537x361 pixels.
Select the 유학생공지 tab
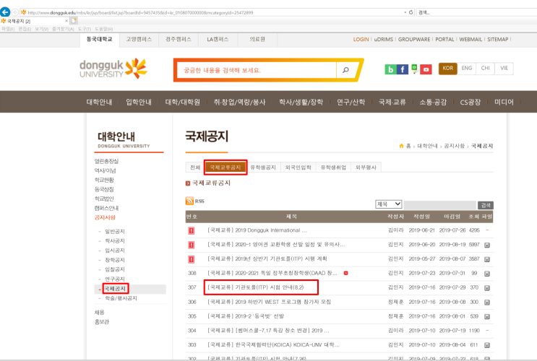coord(263,168)
